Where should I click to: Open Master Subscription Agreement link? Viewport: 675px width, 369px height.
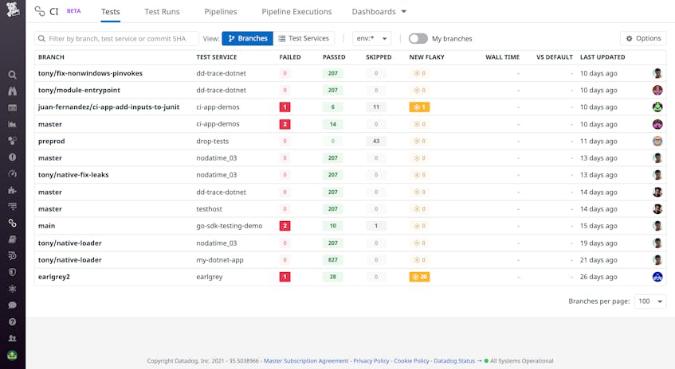coord(306,361)
